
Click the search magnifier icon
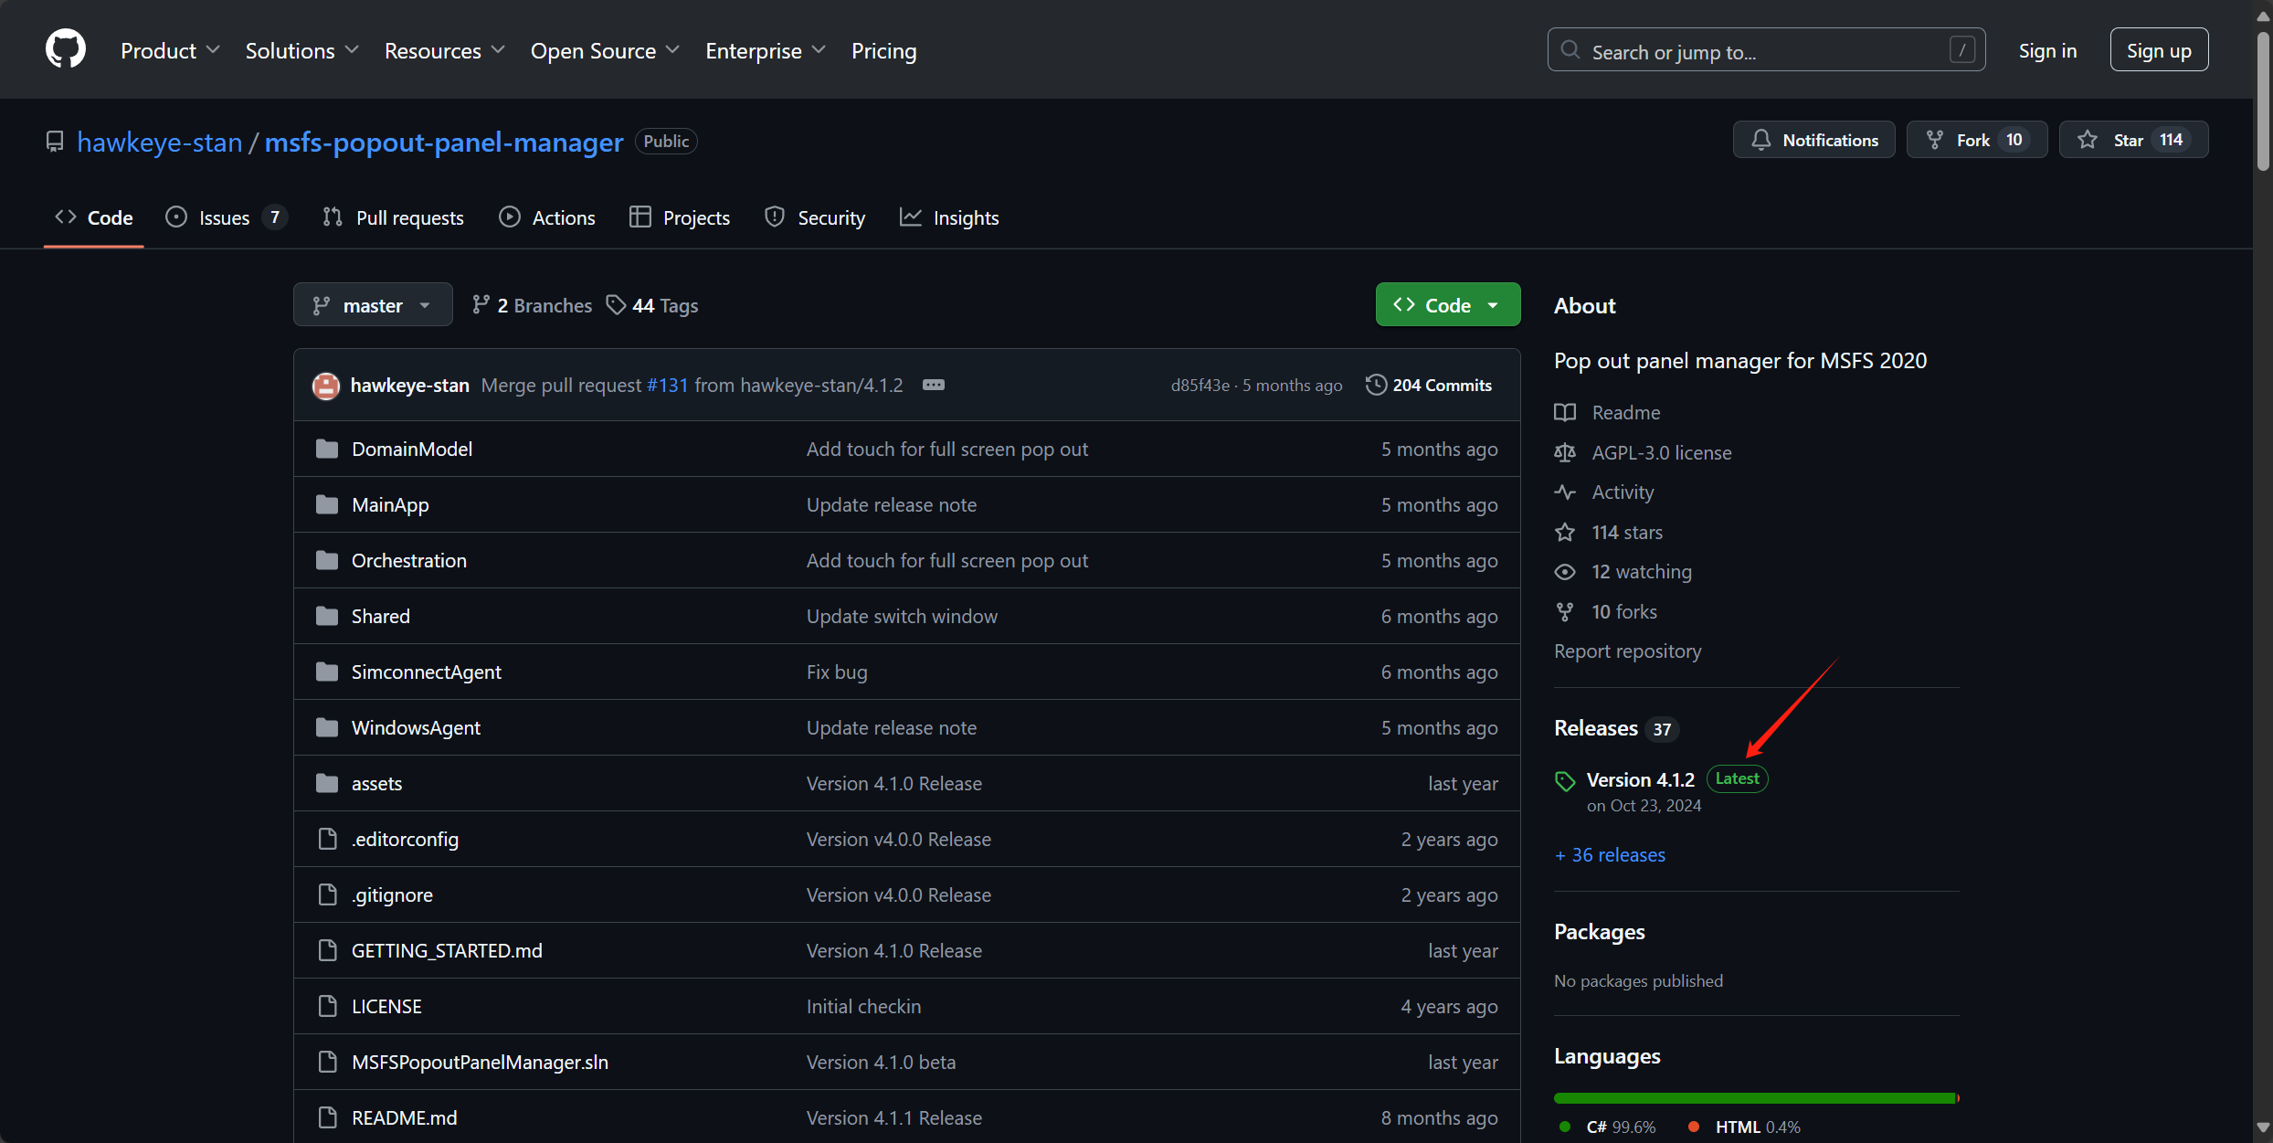[1570, 49]
